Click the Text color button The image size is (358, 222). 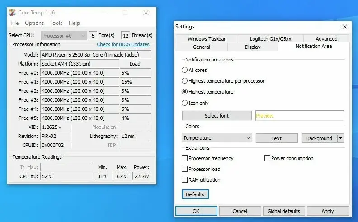click(x=277, y=138)
